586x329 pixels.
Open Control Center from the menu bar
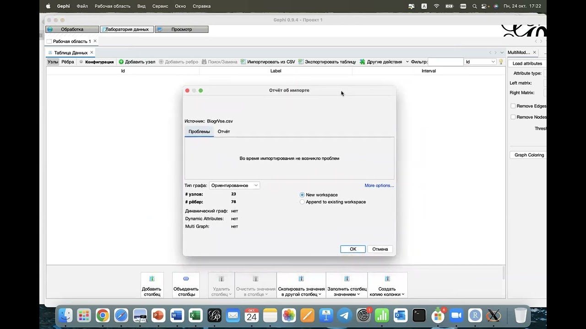(x=484, y=6)
